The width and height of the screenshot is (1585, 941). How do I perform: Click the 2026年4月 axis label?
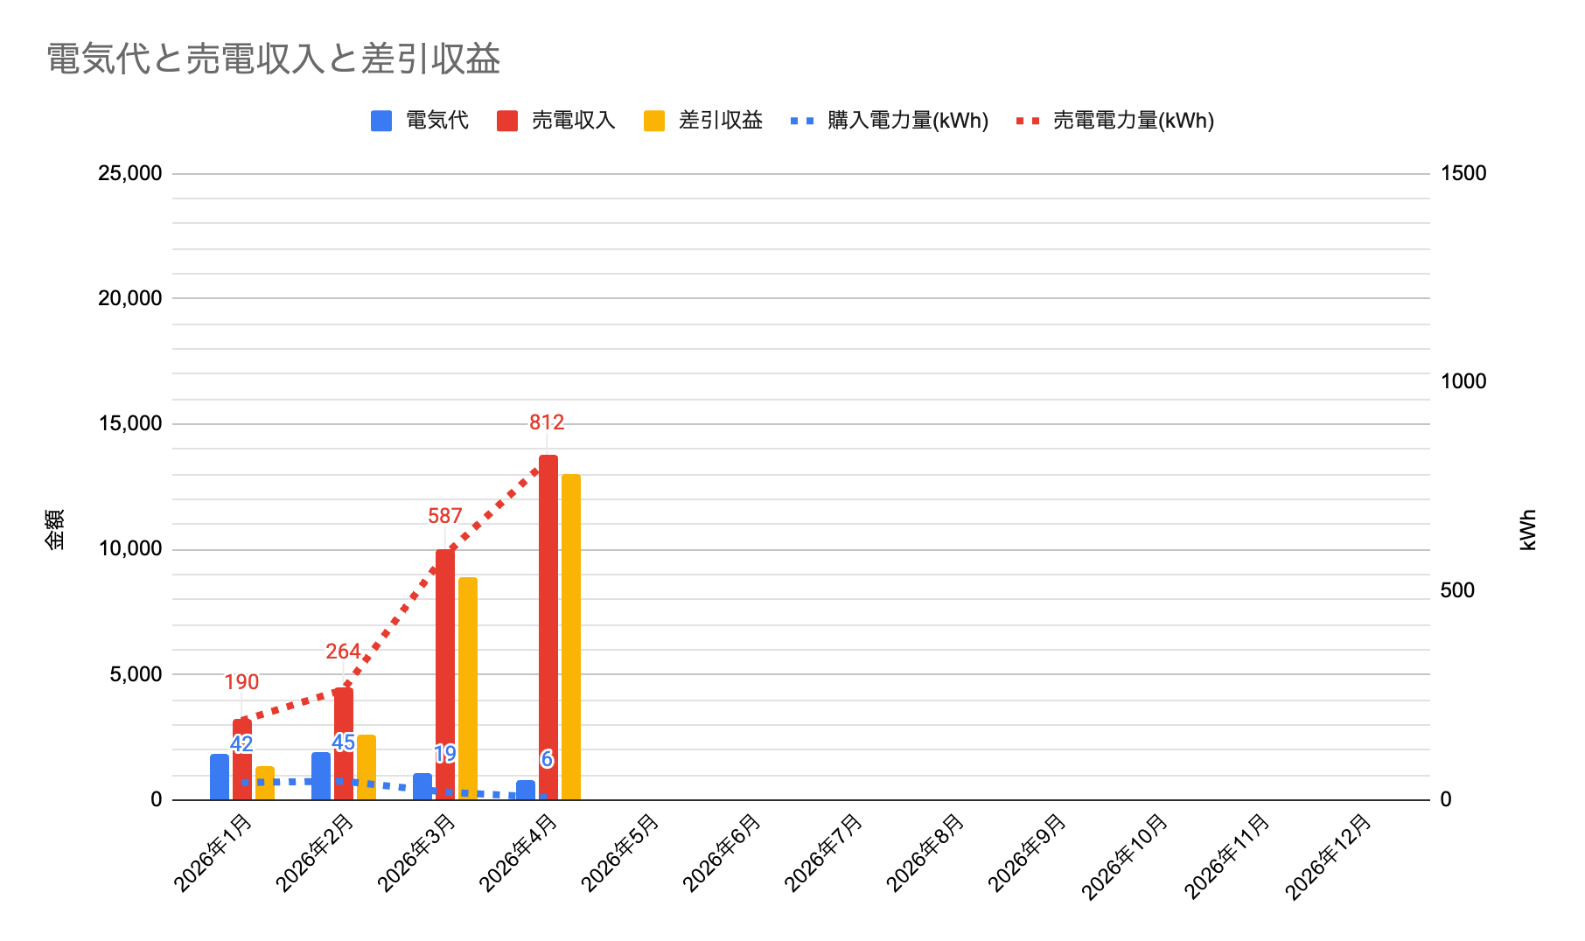[x=520, y=853]
